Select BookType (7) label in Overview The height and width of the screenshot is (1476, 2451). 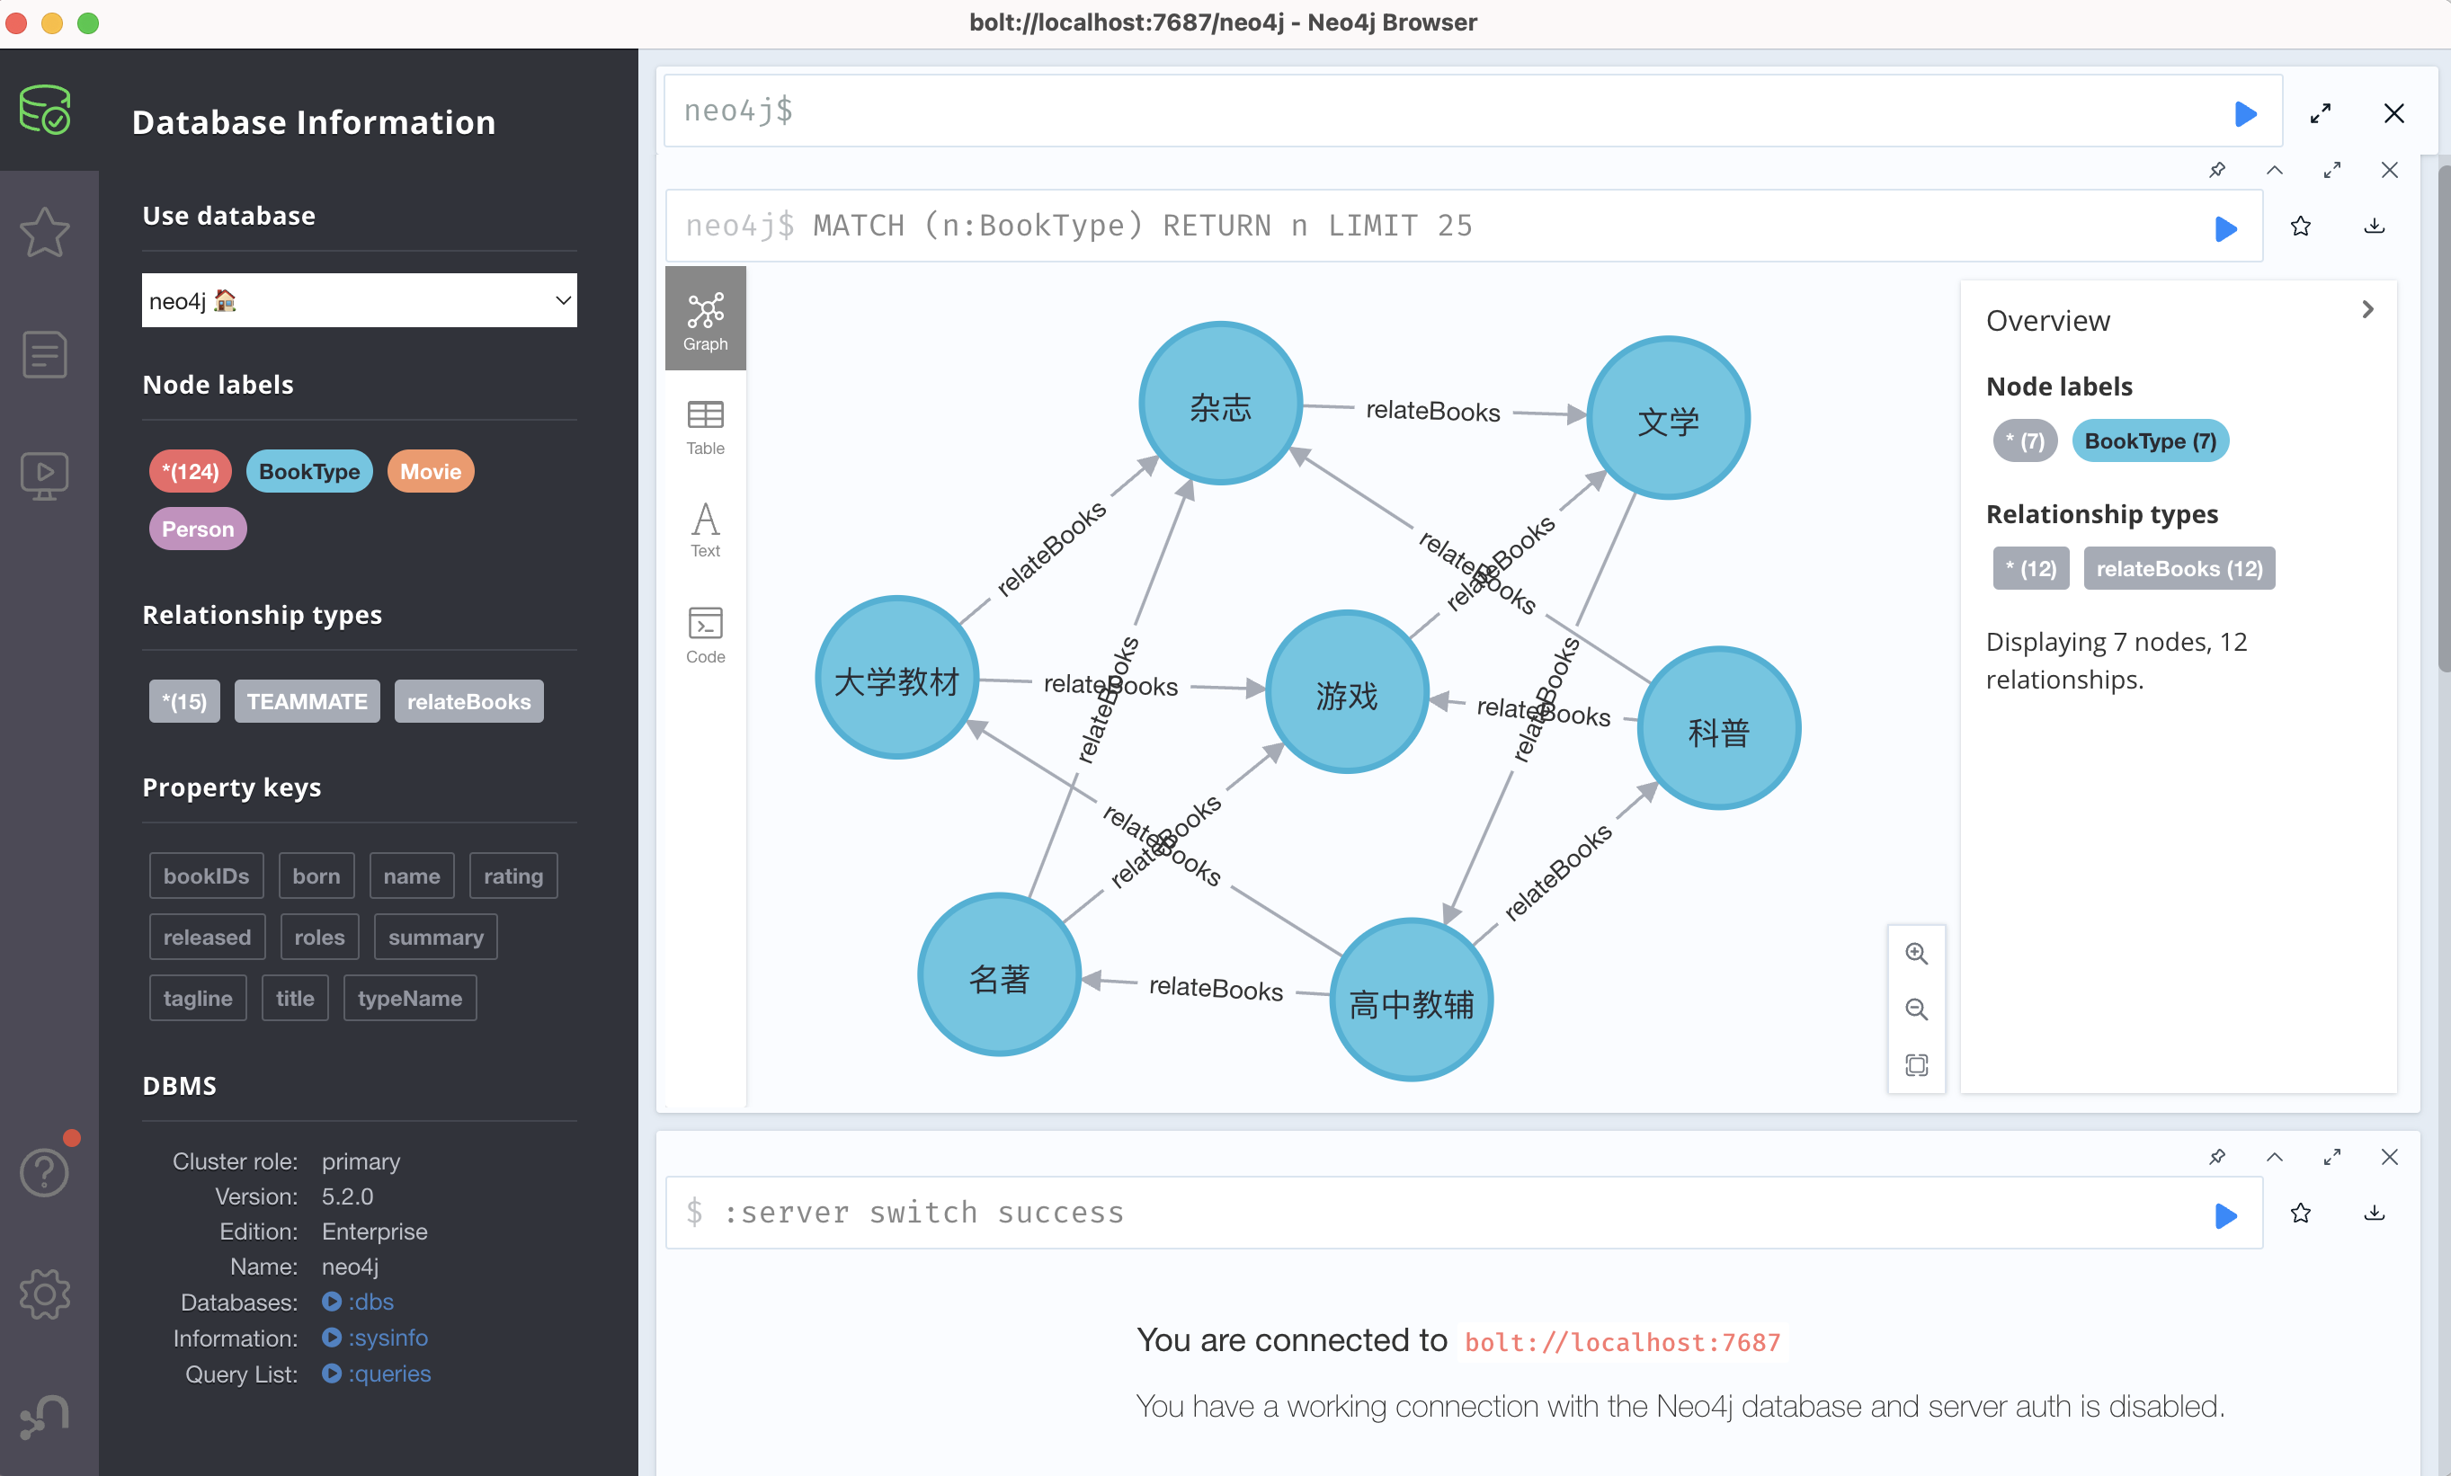(2151, 440)
